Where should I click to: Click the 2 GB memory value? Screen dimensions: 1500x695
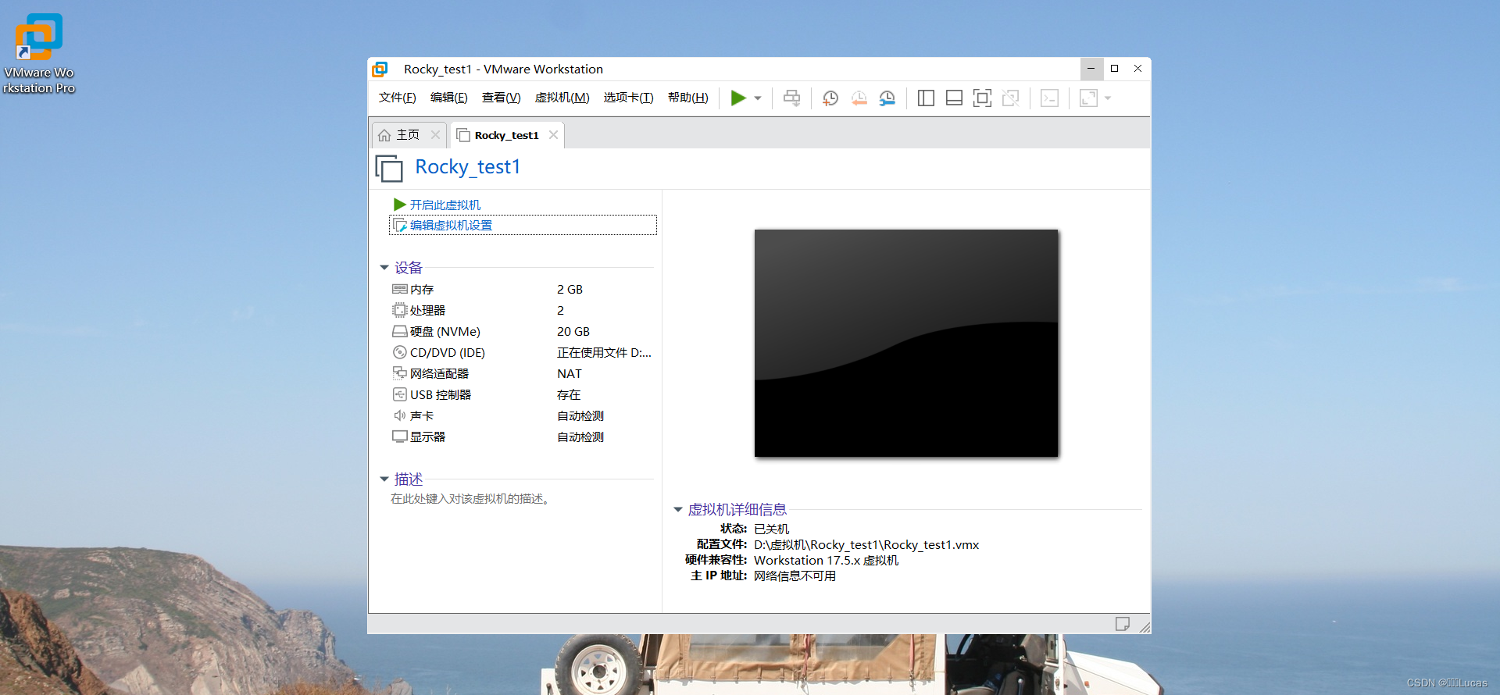[x=570, y=290]
